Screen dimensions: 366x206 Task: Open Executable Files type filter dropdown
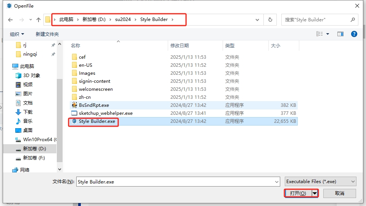click(321, 182)
